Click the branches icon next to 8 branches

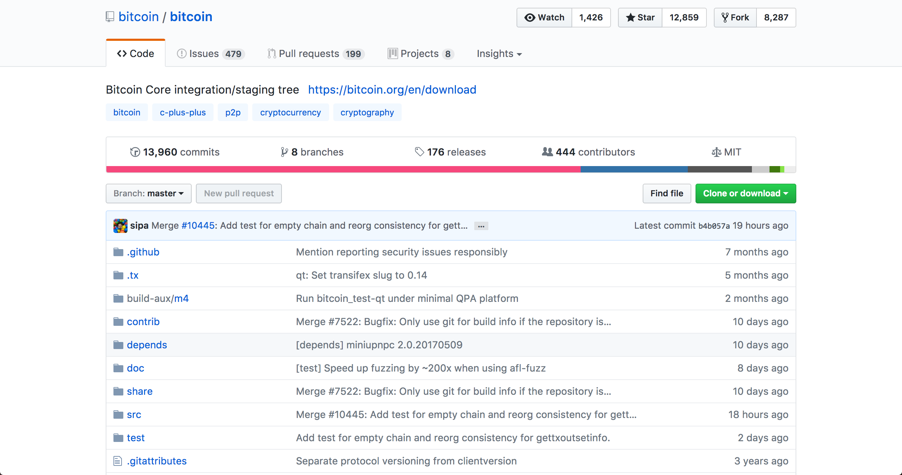coord(284,152)
